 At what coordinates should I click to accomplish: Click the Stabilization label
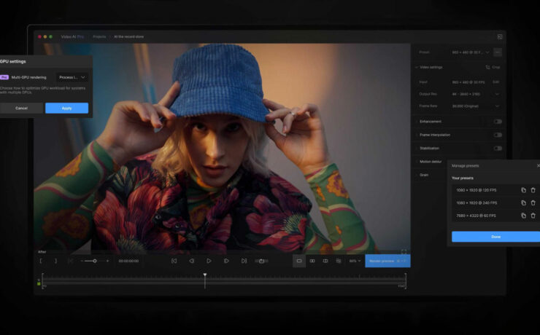pos(430,148)
